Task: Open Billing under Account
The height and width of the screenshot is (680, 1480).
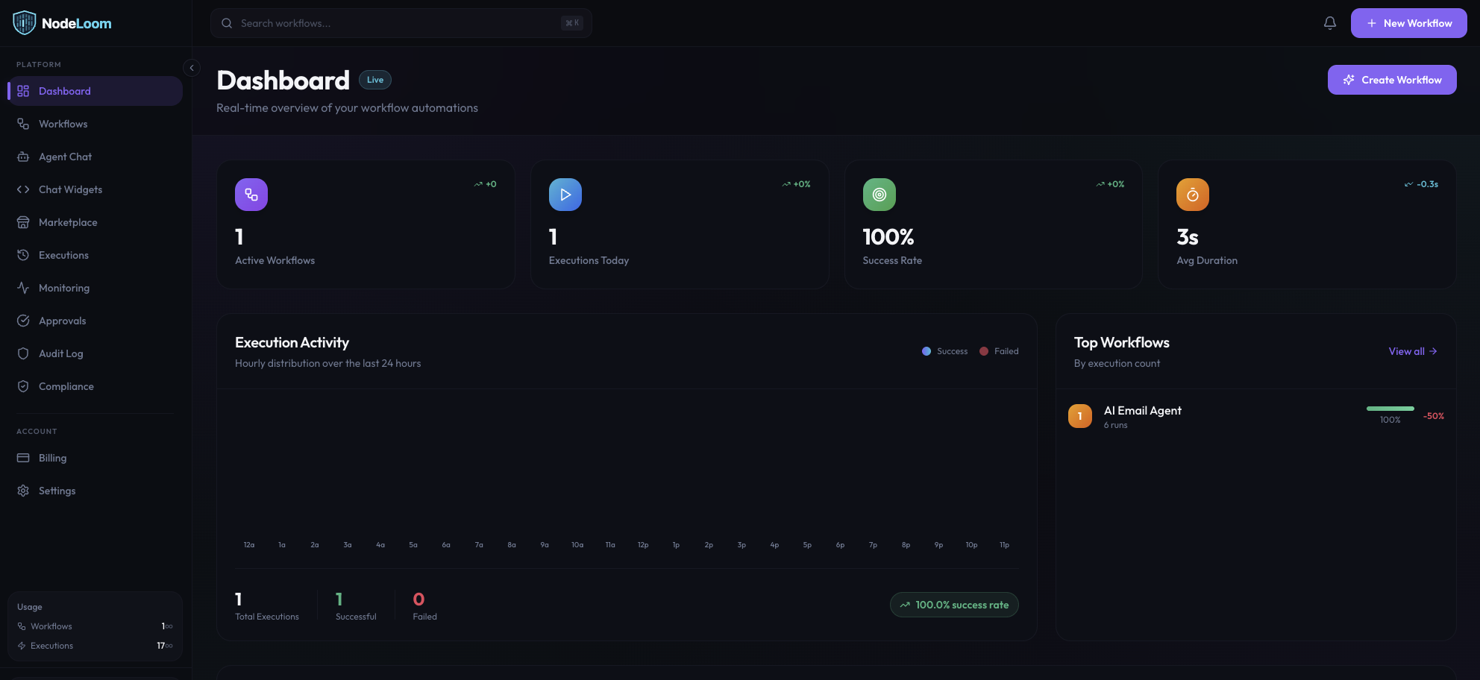Action: 95,458
